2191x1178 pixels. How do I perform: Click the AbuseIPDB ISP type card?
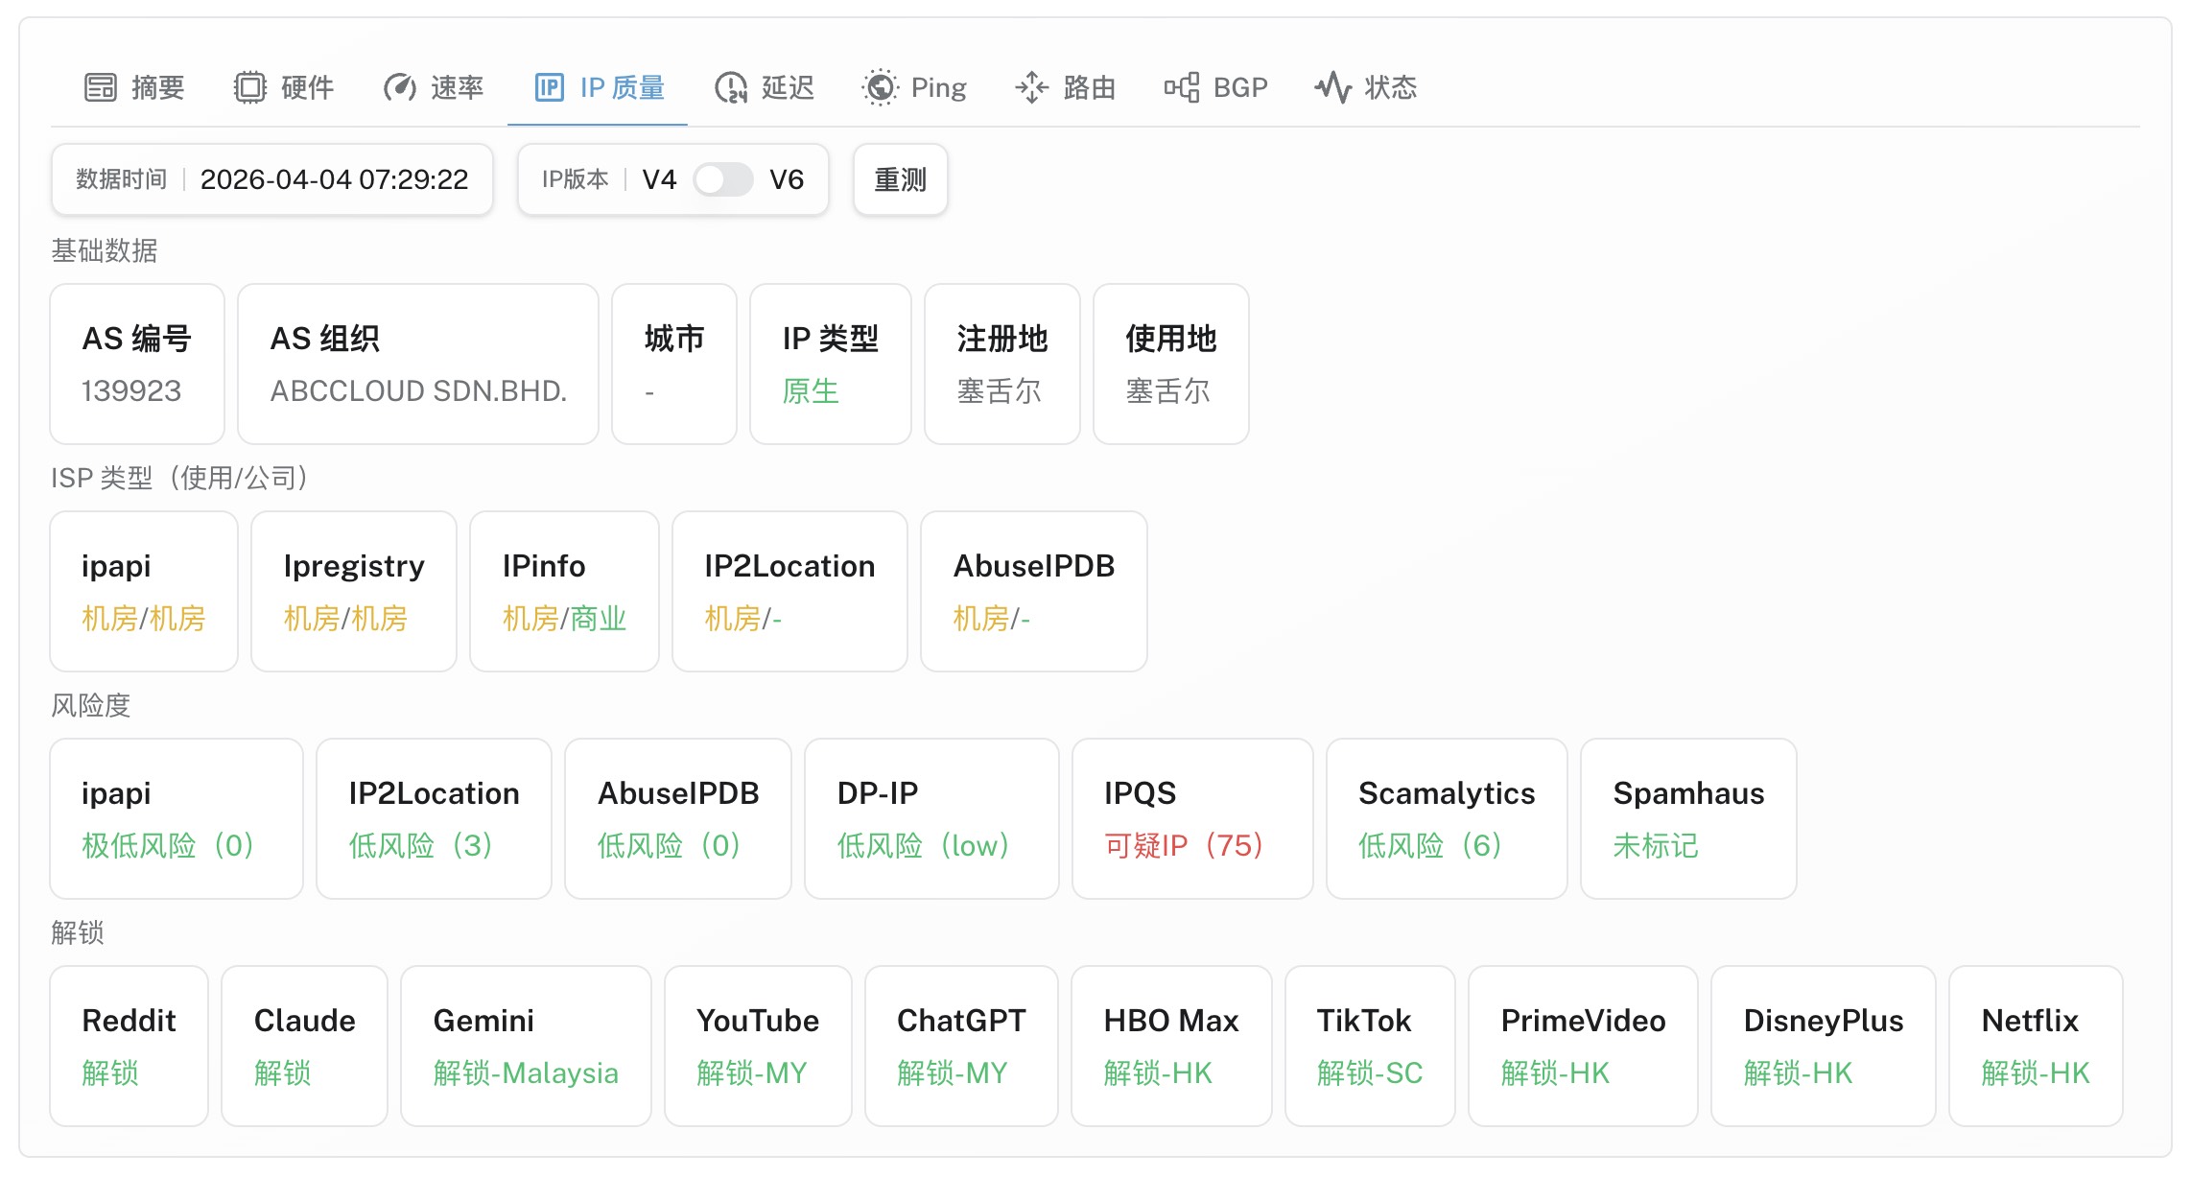coord(1034,591)
